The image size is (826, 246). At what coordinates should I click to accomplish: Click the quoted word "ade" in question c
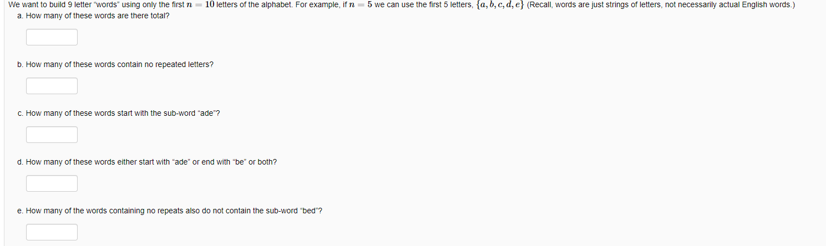[210, 113]
